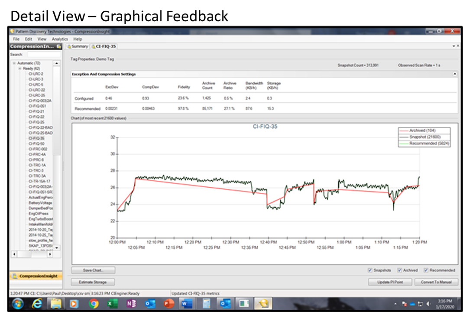
Task: Collapse the Ready (62) tree node
Action: tap(20, 68)
